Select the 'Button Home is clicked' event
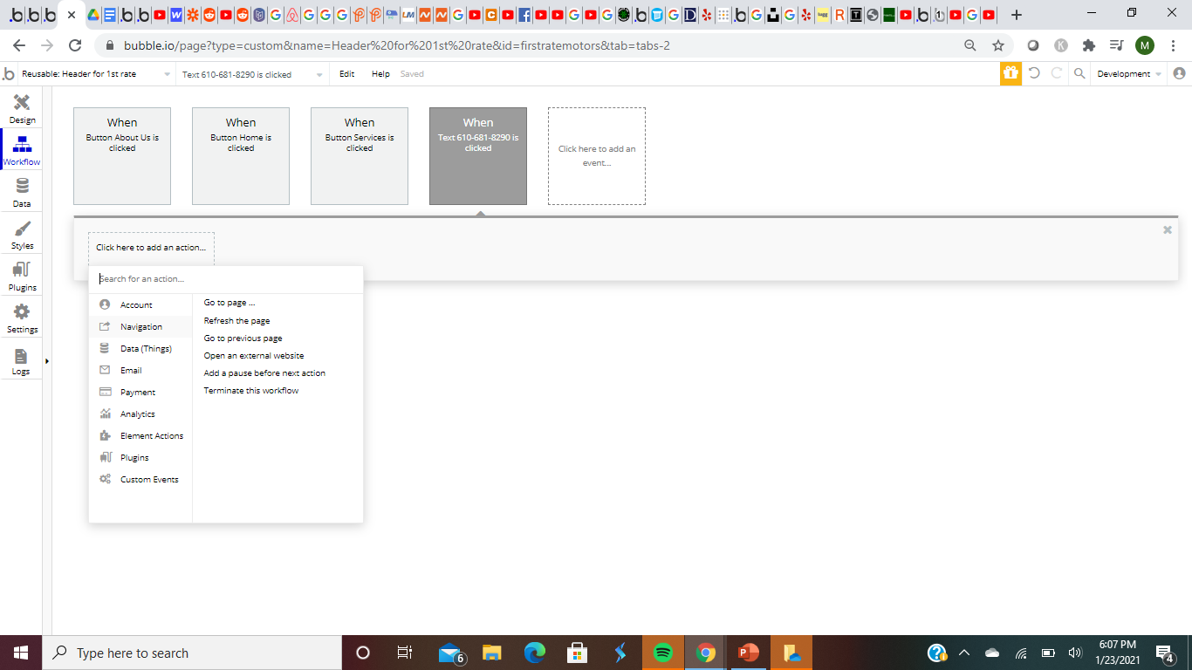1192x670 pixels. [241, 156]
